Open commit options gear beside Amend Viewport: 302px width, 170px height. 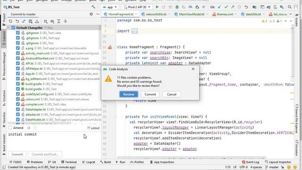pyautogui.click(x=29, y=128)
